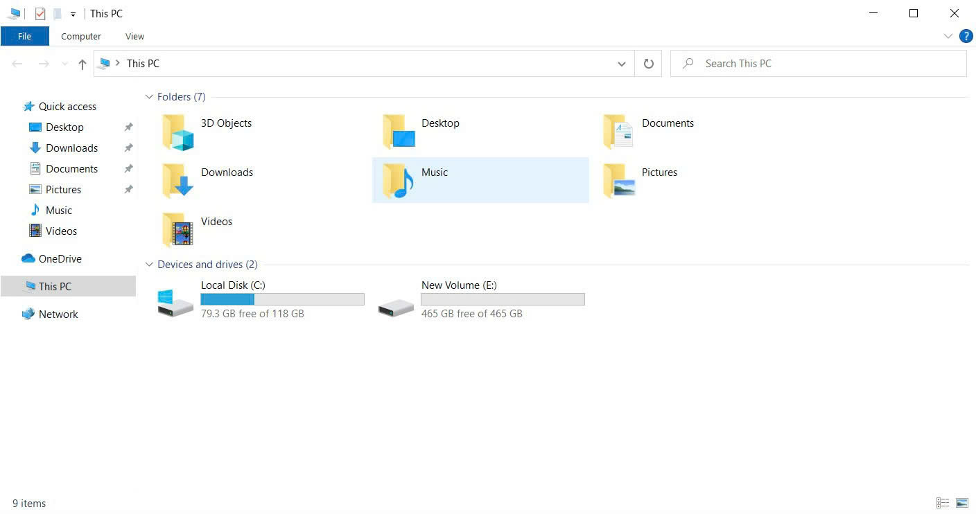This screenshot has width=976, height=514.
Task: Open the recent locations dropdown arrow
Action: (65, 64)
